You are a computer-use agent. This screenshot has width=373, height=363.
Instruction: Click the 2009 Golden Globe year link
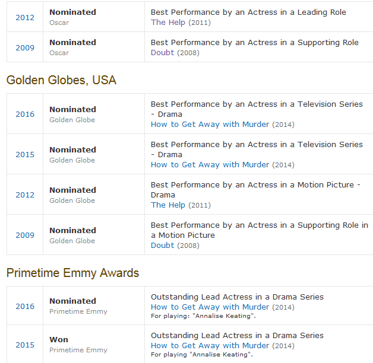25,235
